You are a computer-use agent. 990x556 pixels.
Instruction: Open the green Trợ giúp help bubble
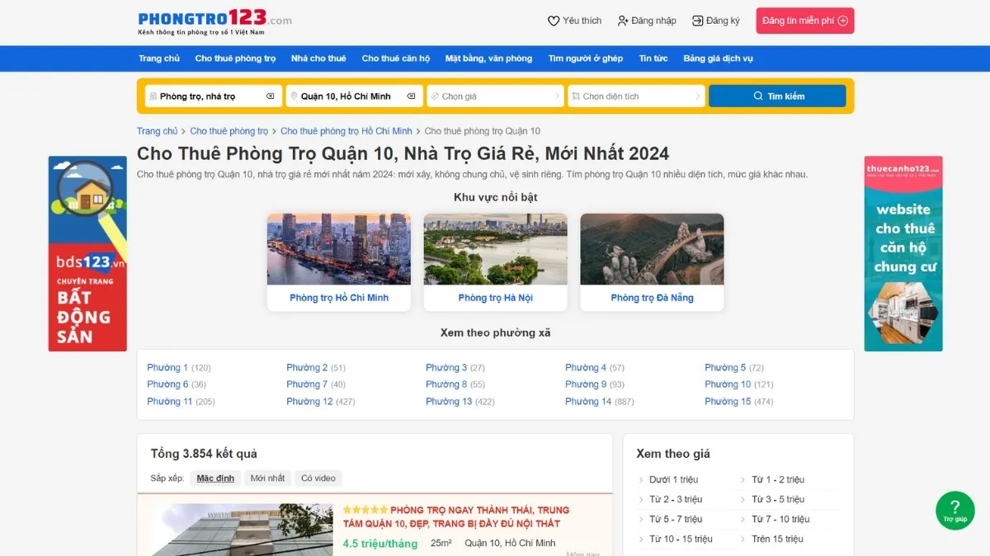pyautogui.click(x=955, y=511)
